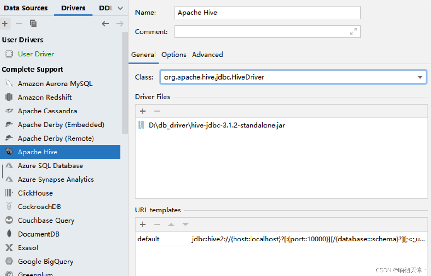This screenshot has height=276, width=431.
Task: Select the jdbc:hive2 URL template value
Action: click(308, 239)
